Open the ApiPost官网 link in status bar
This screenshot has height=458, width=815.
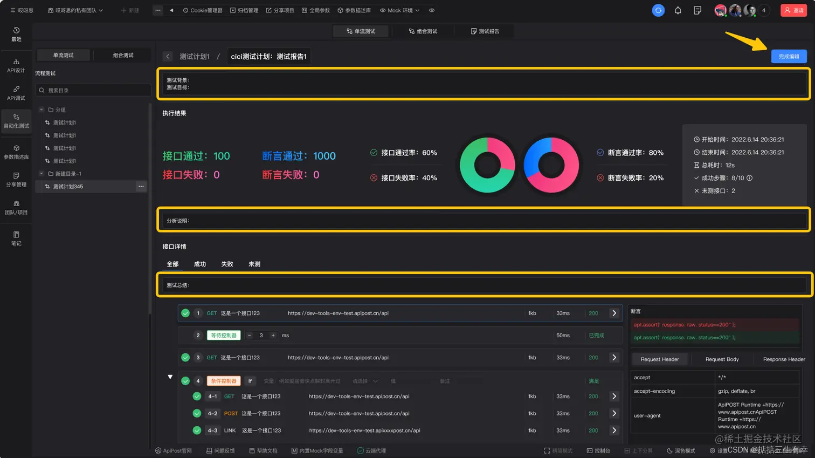174,450
